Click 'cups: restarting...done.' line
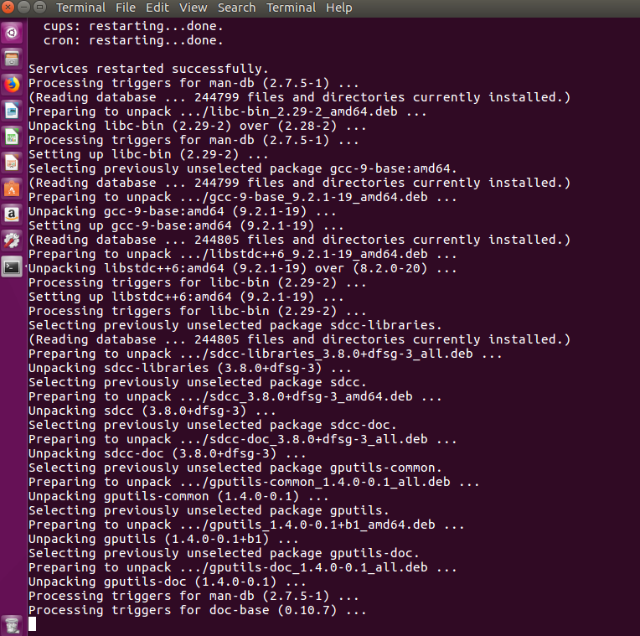640x636 pixels. [x=133, y=26]
